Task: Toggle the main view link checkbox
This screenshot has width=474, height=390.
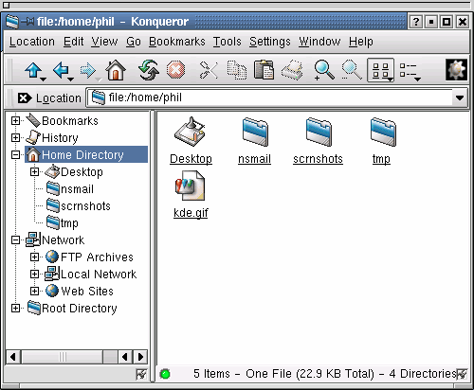Action: click(462, 374)
